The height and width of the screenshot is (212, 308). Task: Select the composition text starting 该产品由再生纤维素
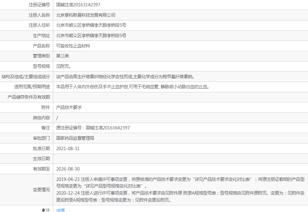125,77
